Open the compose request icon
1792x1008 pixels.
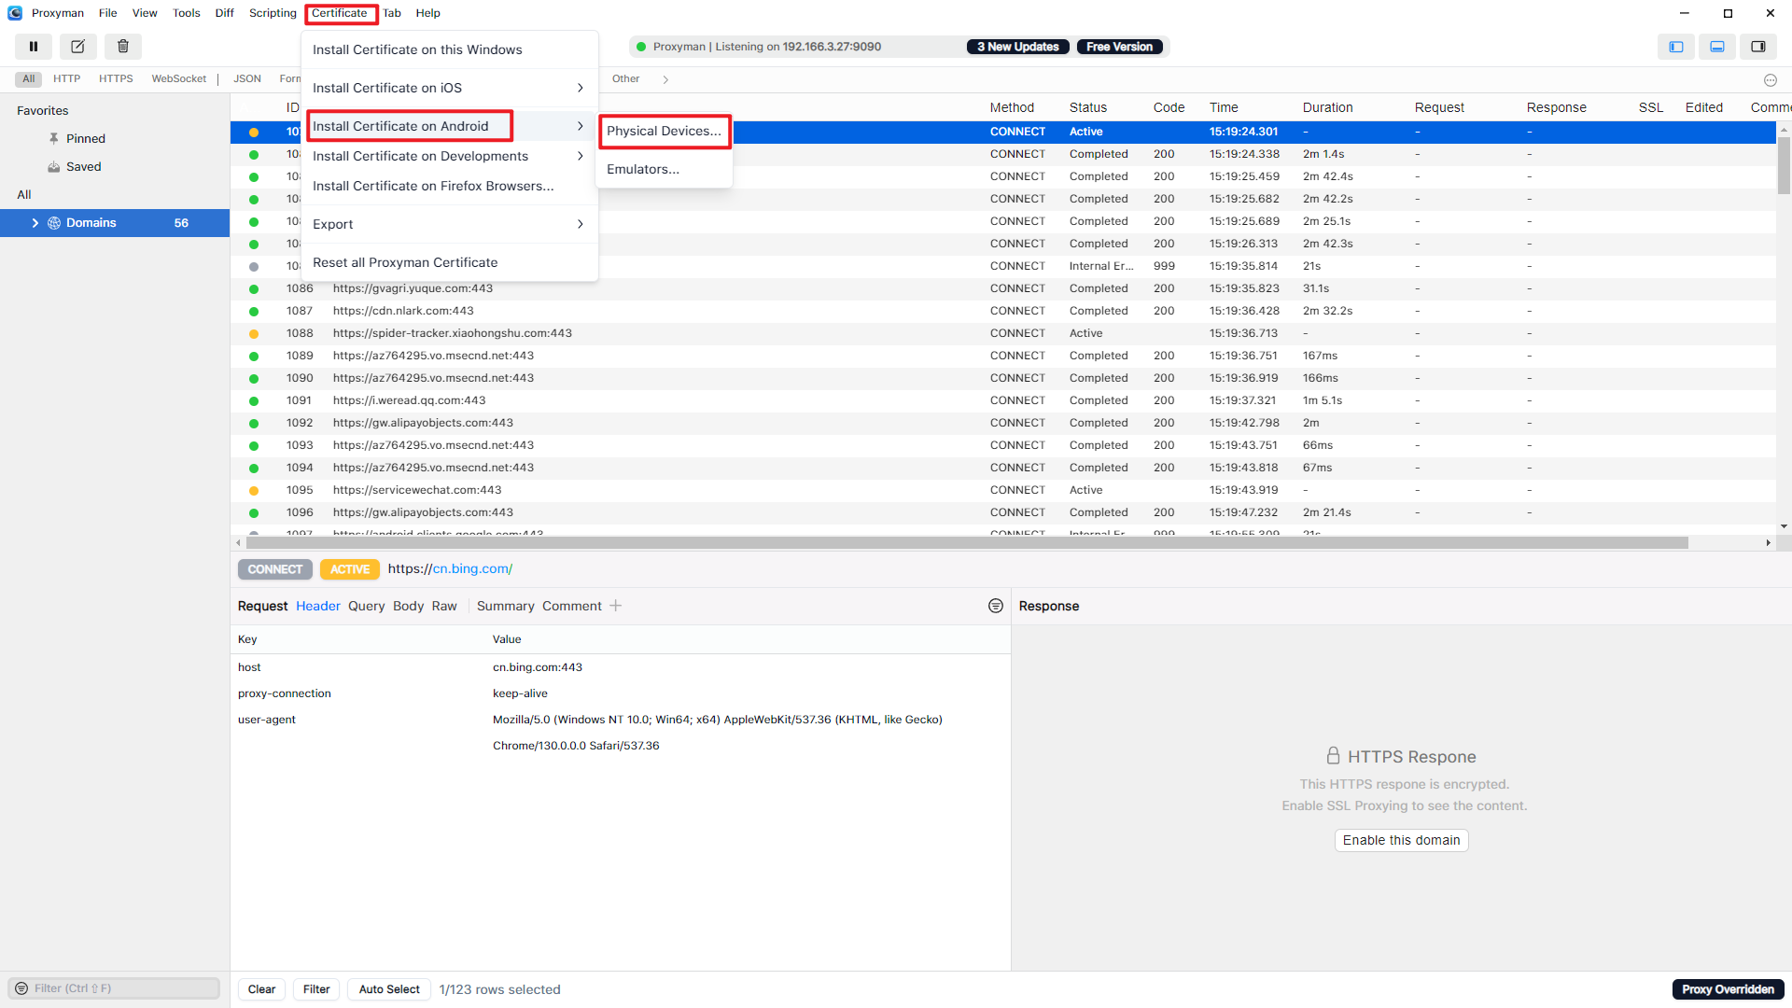point(78,47)
